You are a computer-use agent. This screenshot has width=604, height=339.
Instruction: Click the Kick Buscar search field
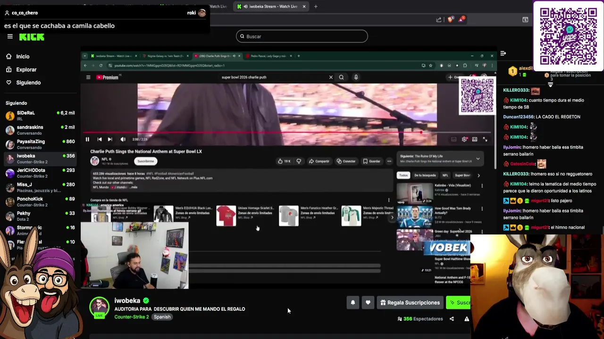302,36
